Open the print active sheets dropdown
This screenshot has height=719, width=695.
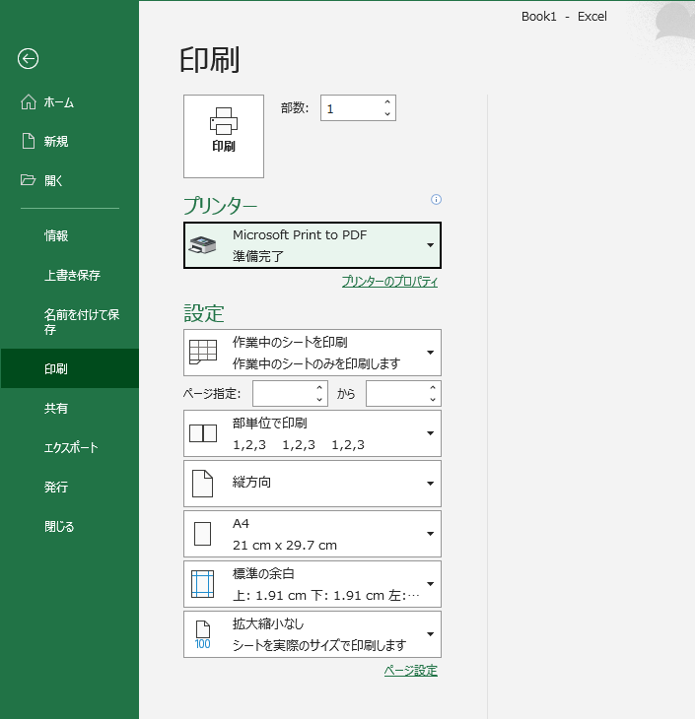312,353
